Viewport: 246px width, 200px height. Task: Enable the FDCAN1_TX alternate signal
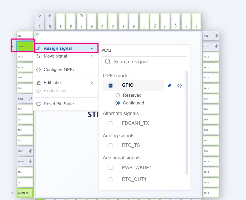110,123
